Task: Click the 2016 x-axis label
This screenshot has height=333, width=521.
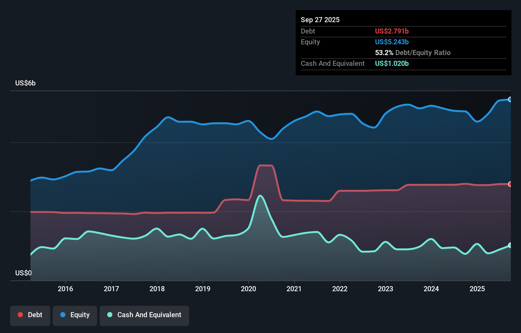Action: pos(65,289)
